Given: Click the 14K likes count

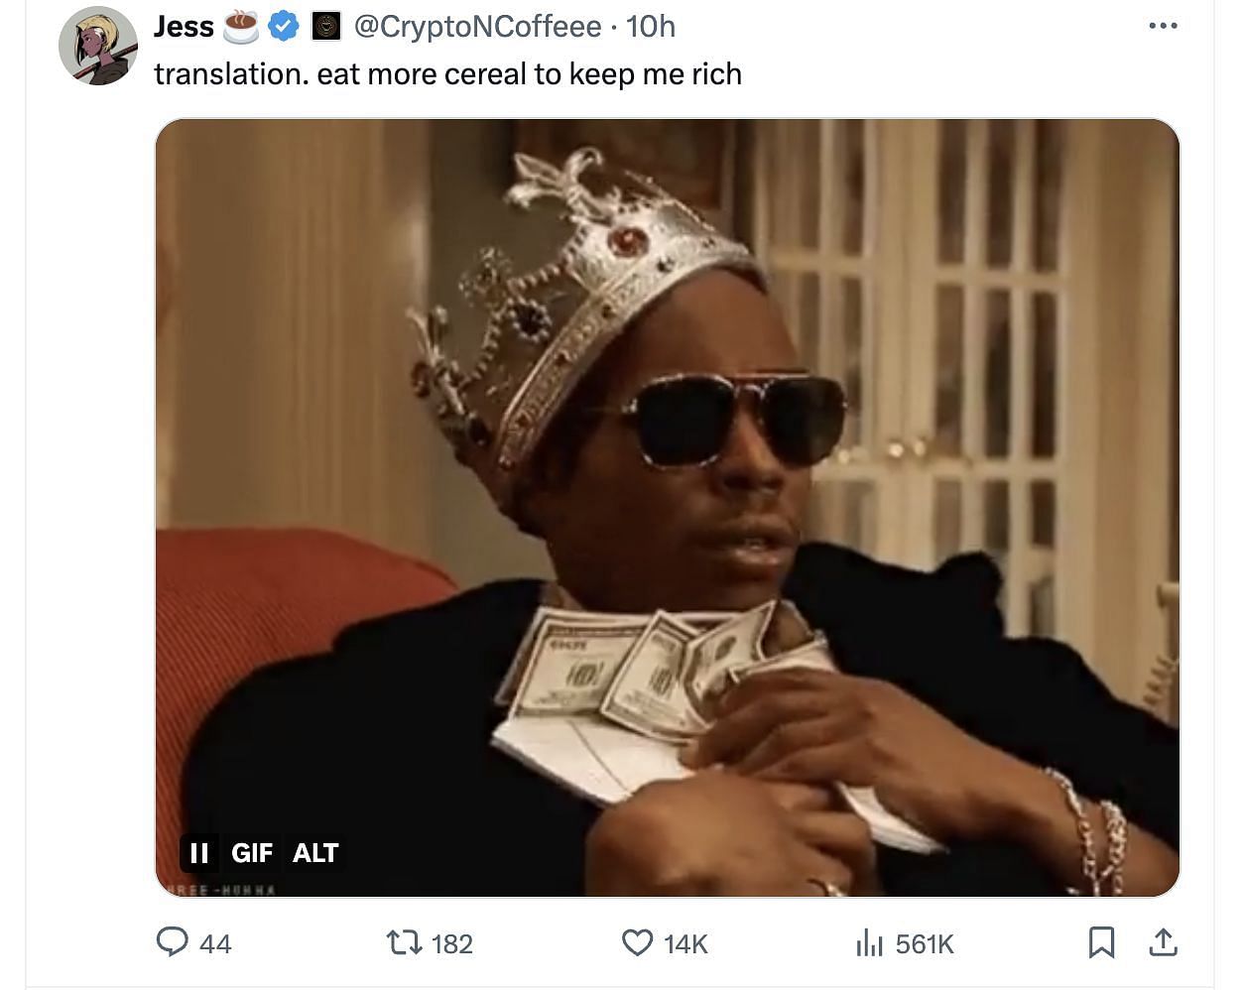Looking at the screenshot, I should pyautogui.click(x=685, y=943).
